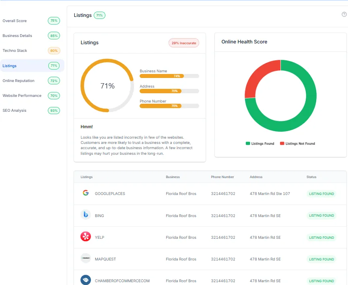
Task: Click Florida Roof Bros in Yelp row
Action: pos(181,237)
